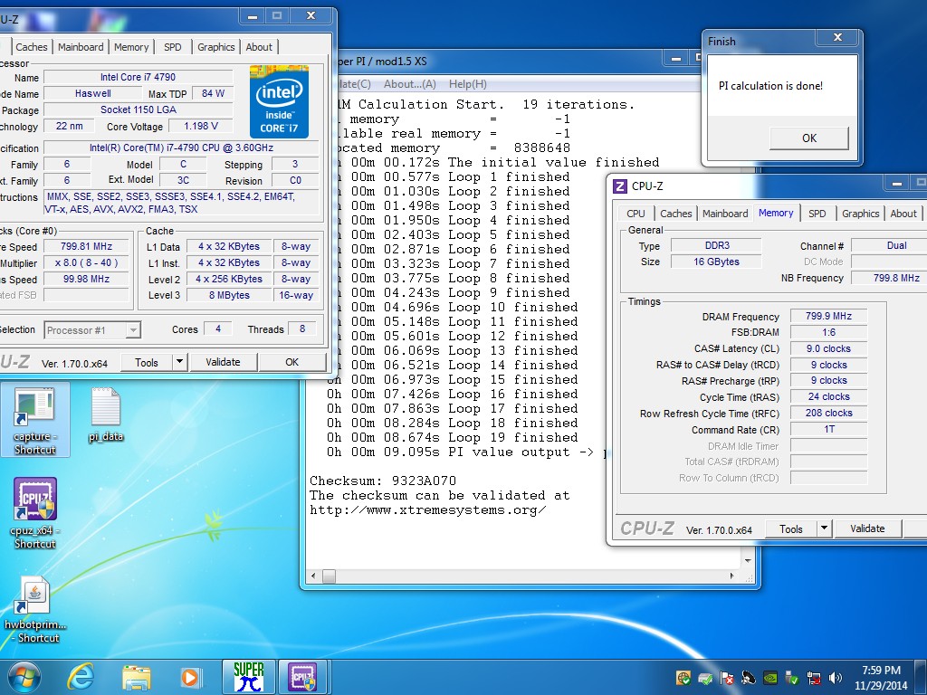Open cpuz_x64 shortcut desktop icon
The height and width of the screenshot is (695, 927).
pos(35,513)
